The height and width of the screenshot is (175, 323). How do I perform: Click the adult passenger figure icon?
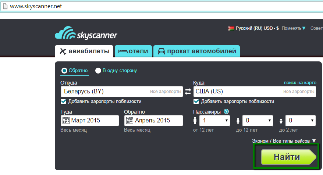pyautogui.click(x=195, y=121)
